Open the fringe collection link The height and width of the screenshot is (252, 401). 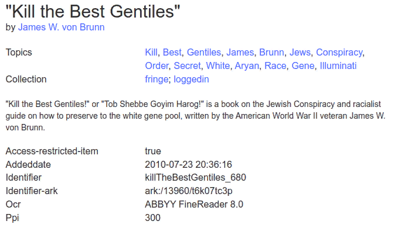click(157, 80)
